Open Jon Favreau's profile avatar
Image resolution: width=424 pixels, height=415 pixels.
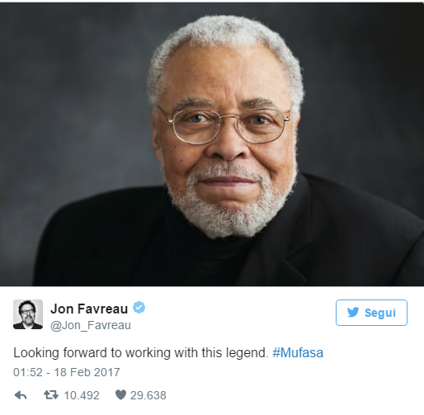(28, 314)
